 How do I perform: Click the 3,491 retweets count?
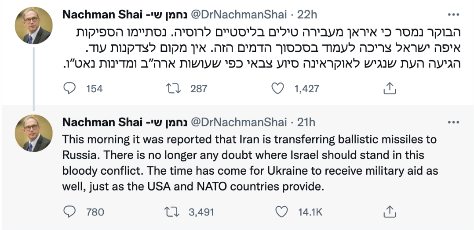click(201, 212)
